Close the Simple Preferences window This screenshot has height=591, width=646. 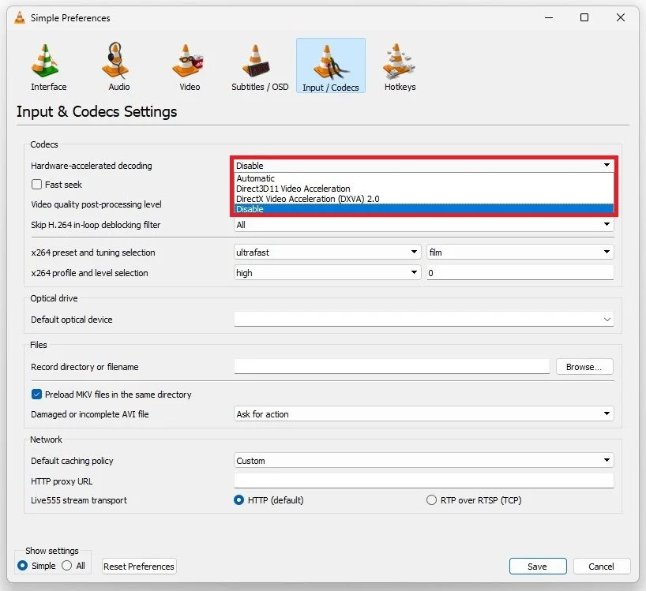point(621,17)
